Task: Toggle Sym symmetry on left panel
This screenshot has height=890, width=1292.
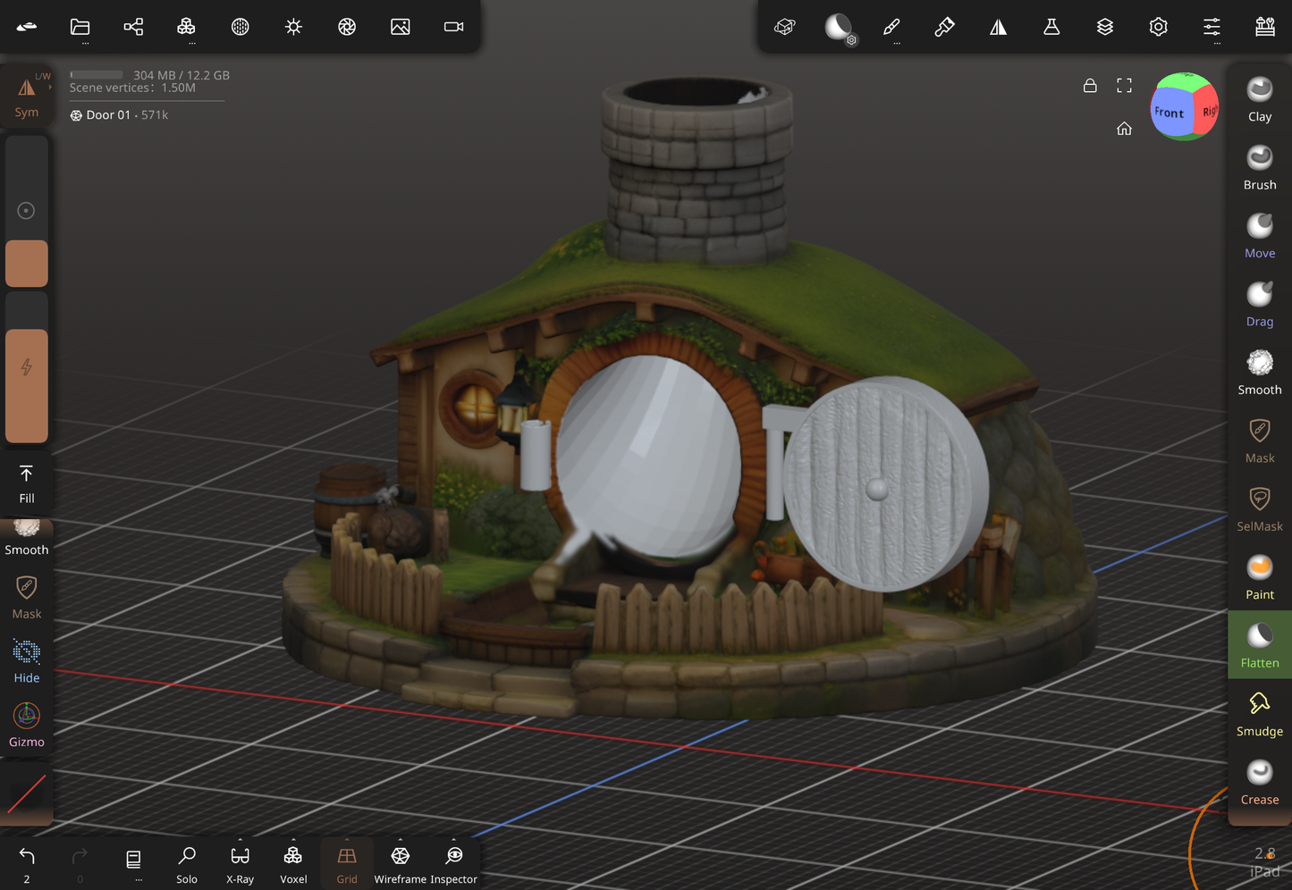Action: coord(27,97)
